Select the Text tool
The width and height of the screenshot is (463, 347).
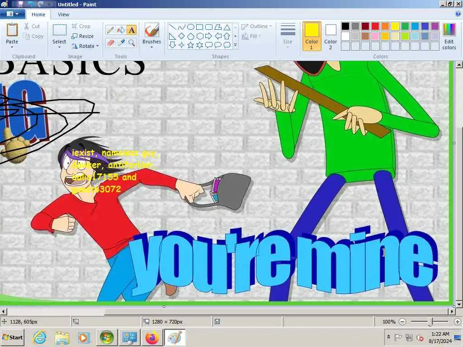tap(132, 30)
